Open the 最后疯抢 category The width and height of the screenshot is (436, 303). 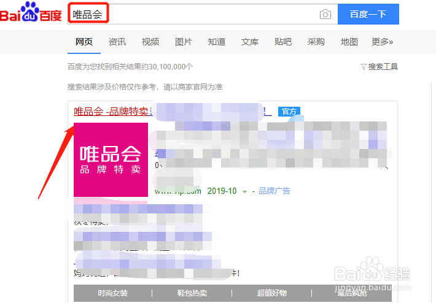(352, 293)
